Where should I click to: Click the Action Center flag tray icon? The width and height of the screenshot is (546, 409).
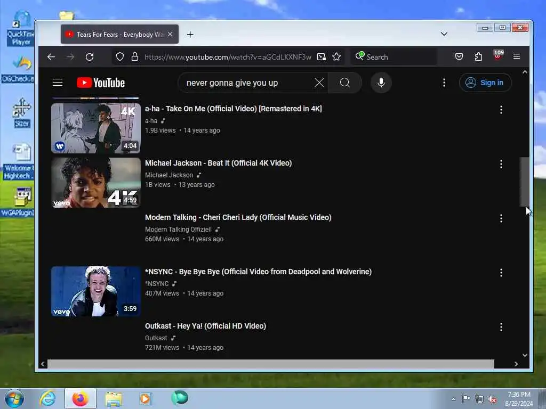pos(465,399)
